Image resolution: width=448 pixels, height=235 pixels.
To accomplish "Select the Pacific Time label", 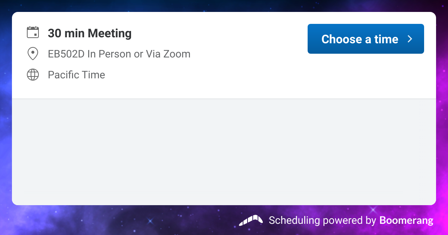I will pyautogui.click(x=77, y=75).
